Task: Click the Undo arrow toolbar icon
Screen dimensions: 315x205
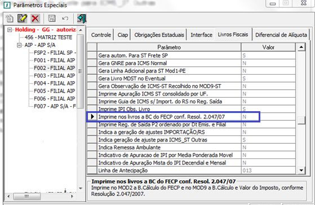Action: 65,19
